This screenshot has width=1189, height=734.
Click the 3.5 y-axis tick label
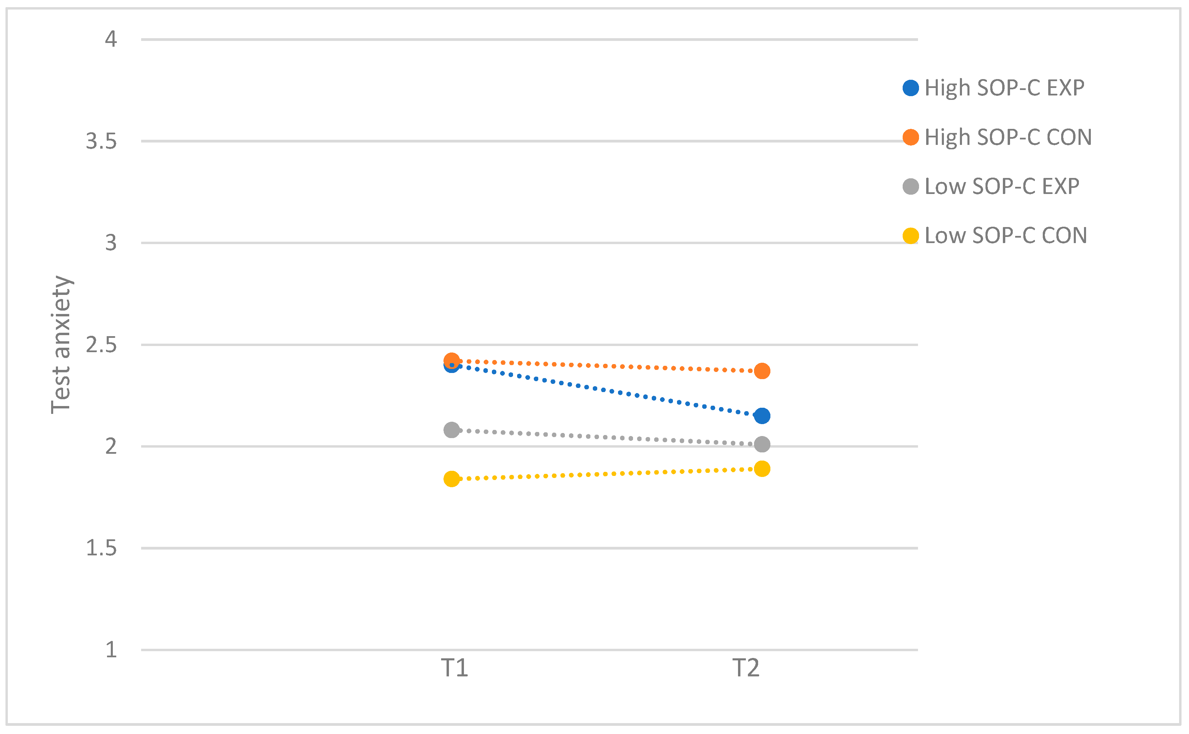pyautogui.click(x=101, y=141)
